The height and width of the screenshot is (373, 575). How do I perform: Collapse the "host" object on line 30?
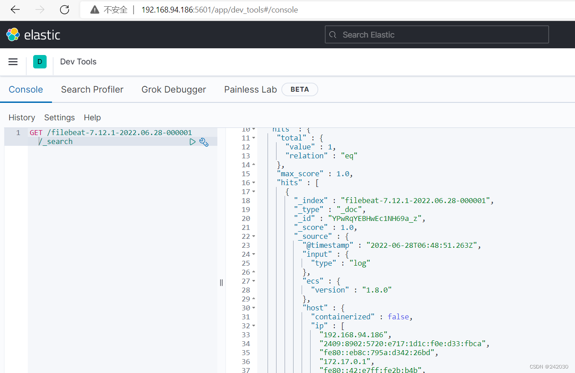coord(254,308)
